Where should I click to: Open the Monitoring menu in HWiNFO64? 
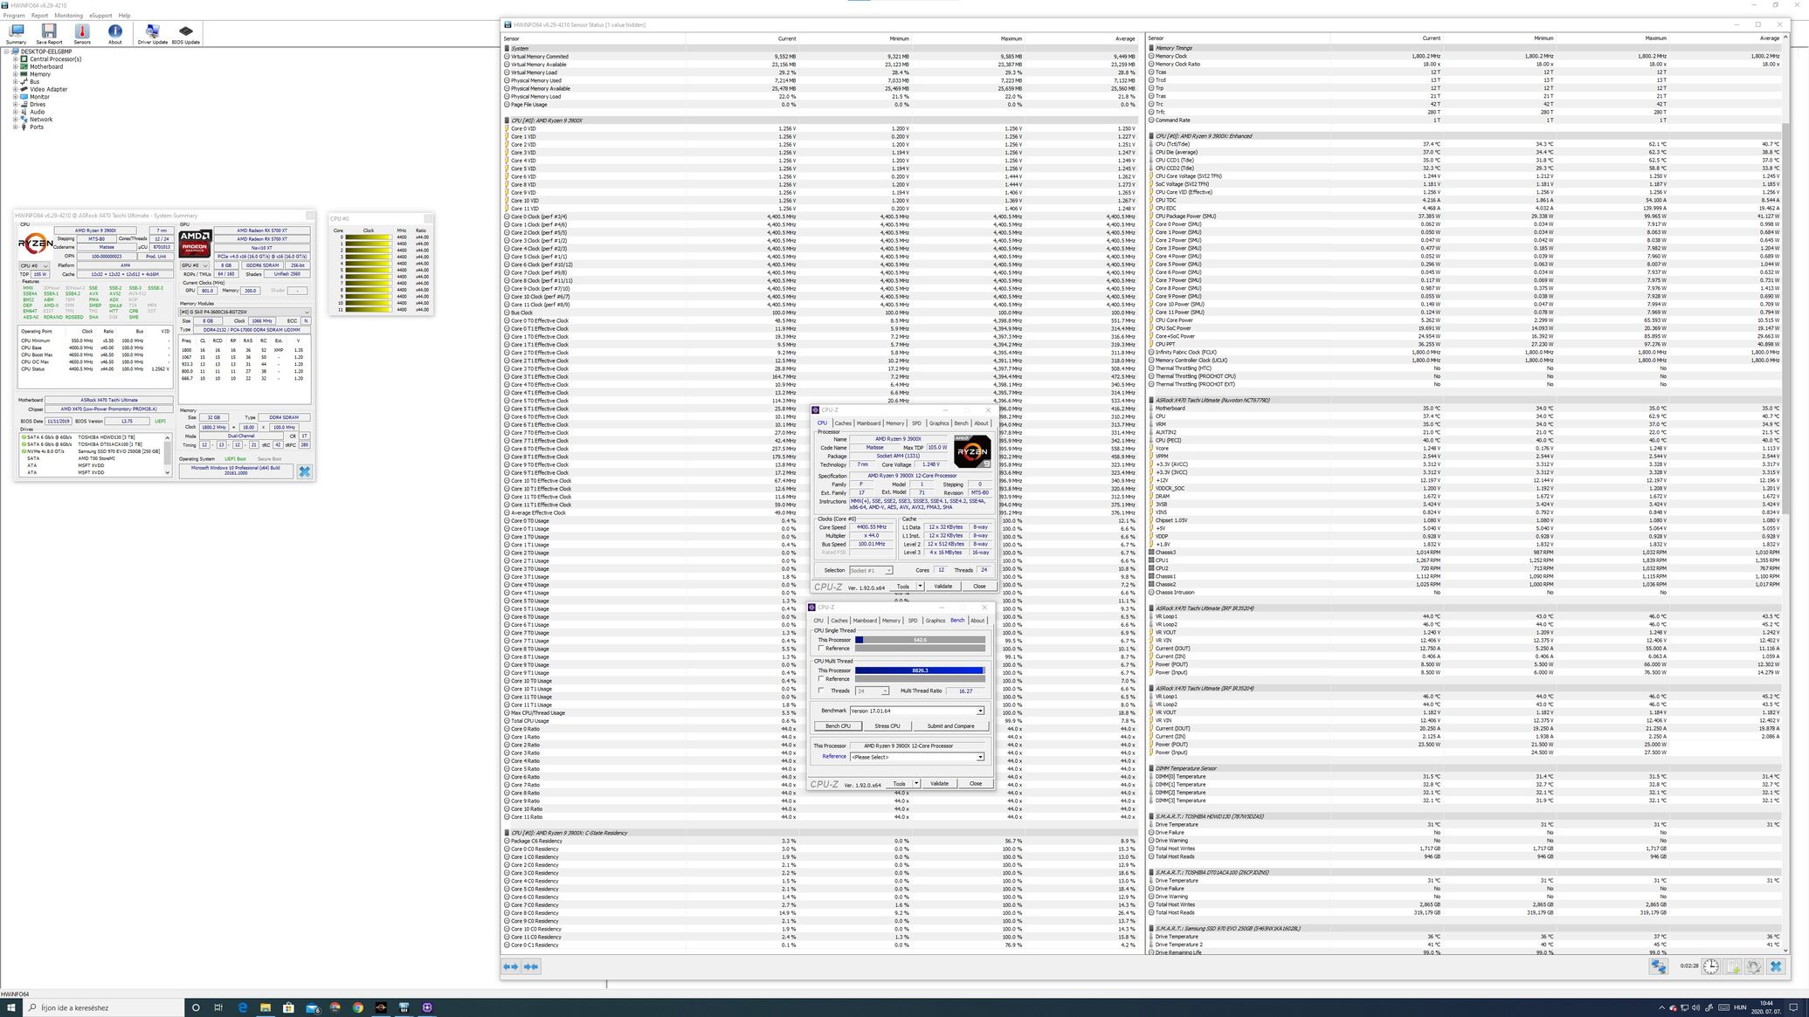(68, 15)
